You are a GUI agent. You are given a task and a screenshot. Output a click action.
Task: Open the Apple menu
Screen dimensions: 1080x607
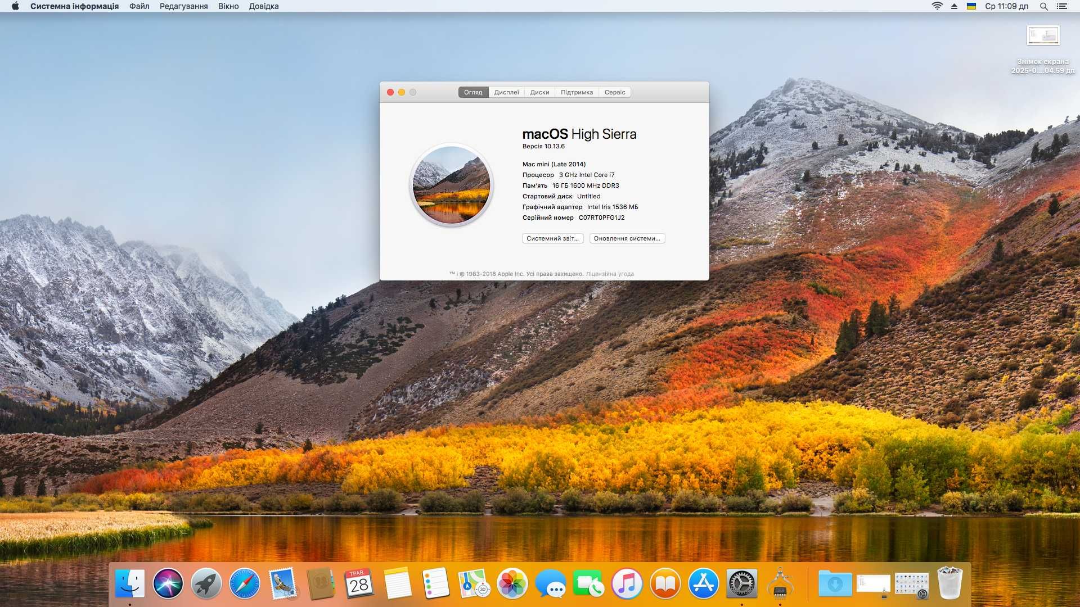tap(15, 6)
